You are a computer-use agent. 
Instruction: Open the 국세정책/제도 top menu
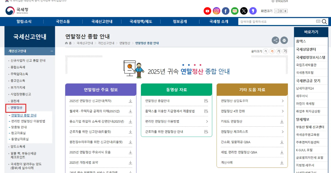[x=141, y=22]
